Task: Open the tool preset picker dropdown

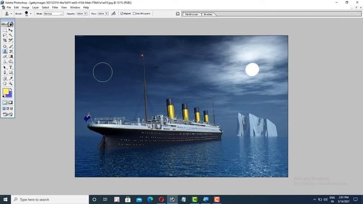Action: [11, 14]
